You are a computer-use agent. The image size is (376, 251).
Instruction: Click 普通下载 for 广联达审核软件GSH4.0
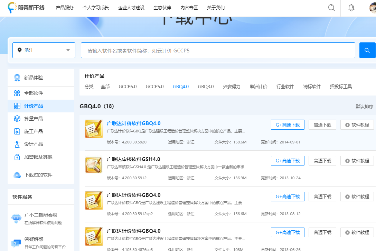click(x=322, y=161)
